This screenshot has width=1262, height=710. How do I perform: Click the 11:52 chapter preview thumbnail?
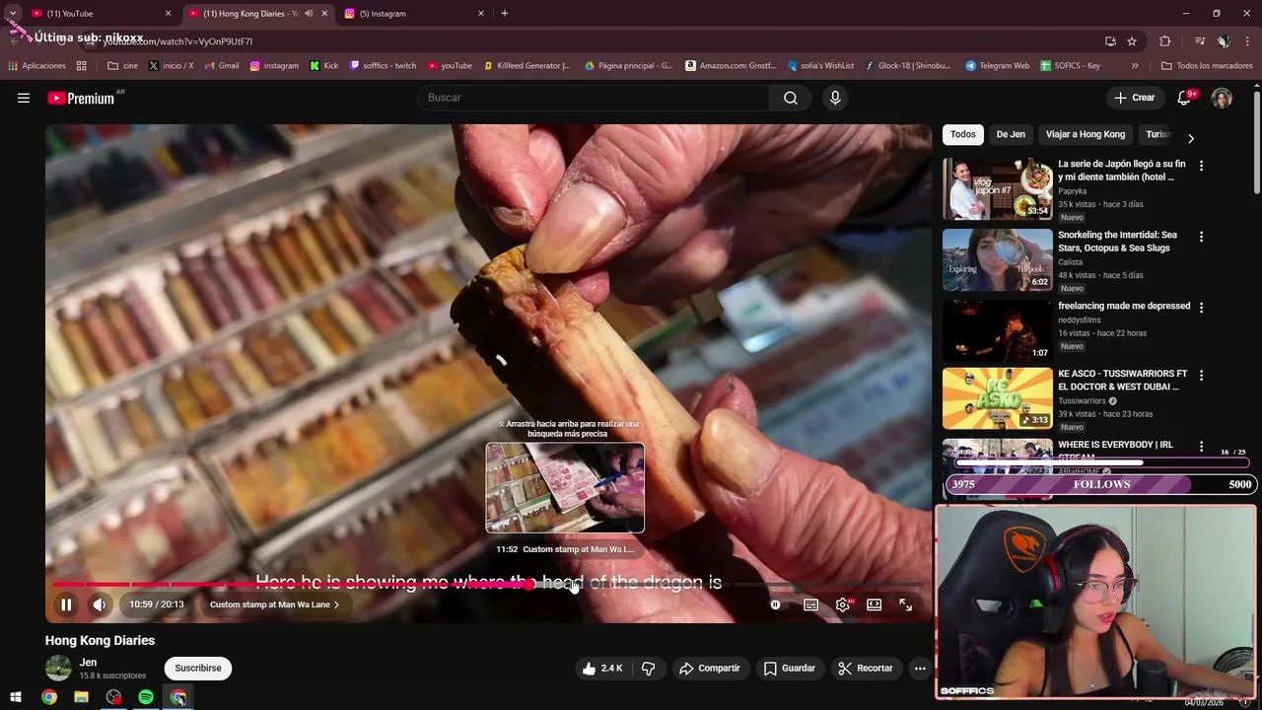pos(565,488)
